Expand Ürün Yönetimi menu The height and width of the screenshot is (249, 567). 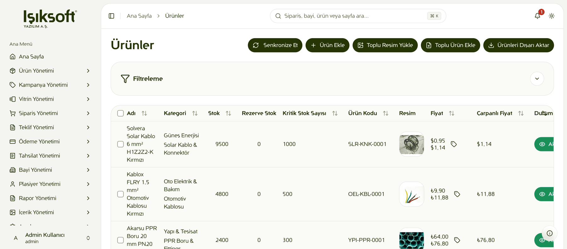tap(50, 71)
